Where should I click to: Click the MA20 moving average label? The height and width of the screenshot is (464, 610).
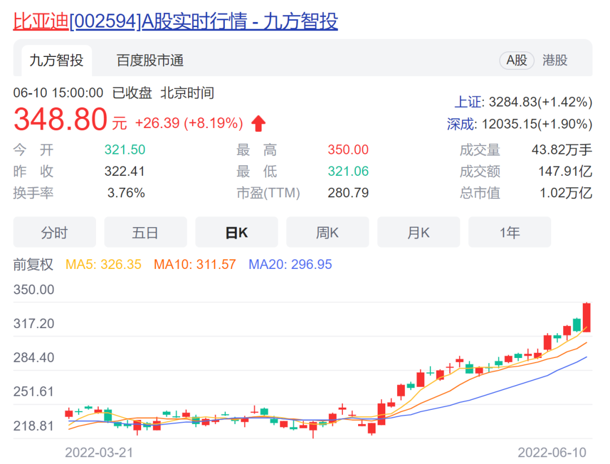pyautogui.click(x=290, y=264)
